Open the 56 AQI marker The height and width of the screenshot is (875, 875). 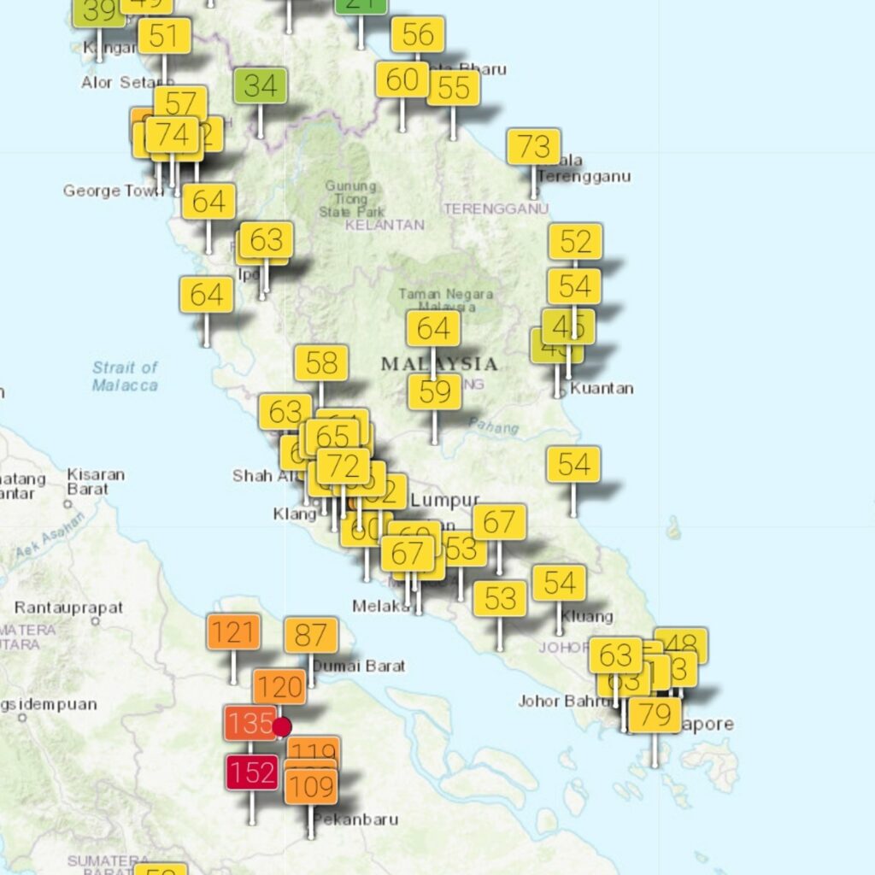418,34
